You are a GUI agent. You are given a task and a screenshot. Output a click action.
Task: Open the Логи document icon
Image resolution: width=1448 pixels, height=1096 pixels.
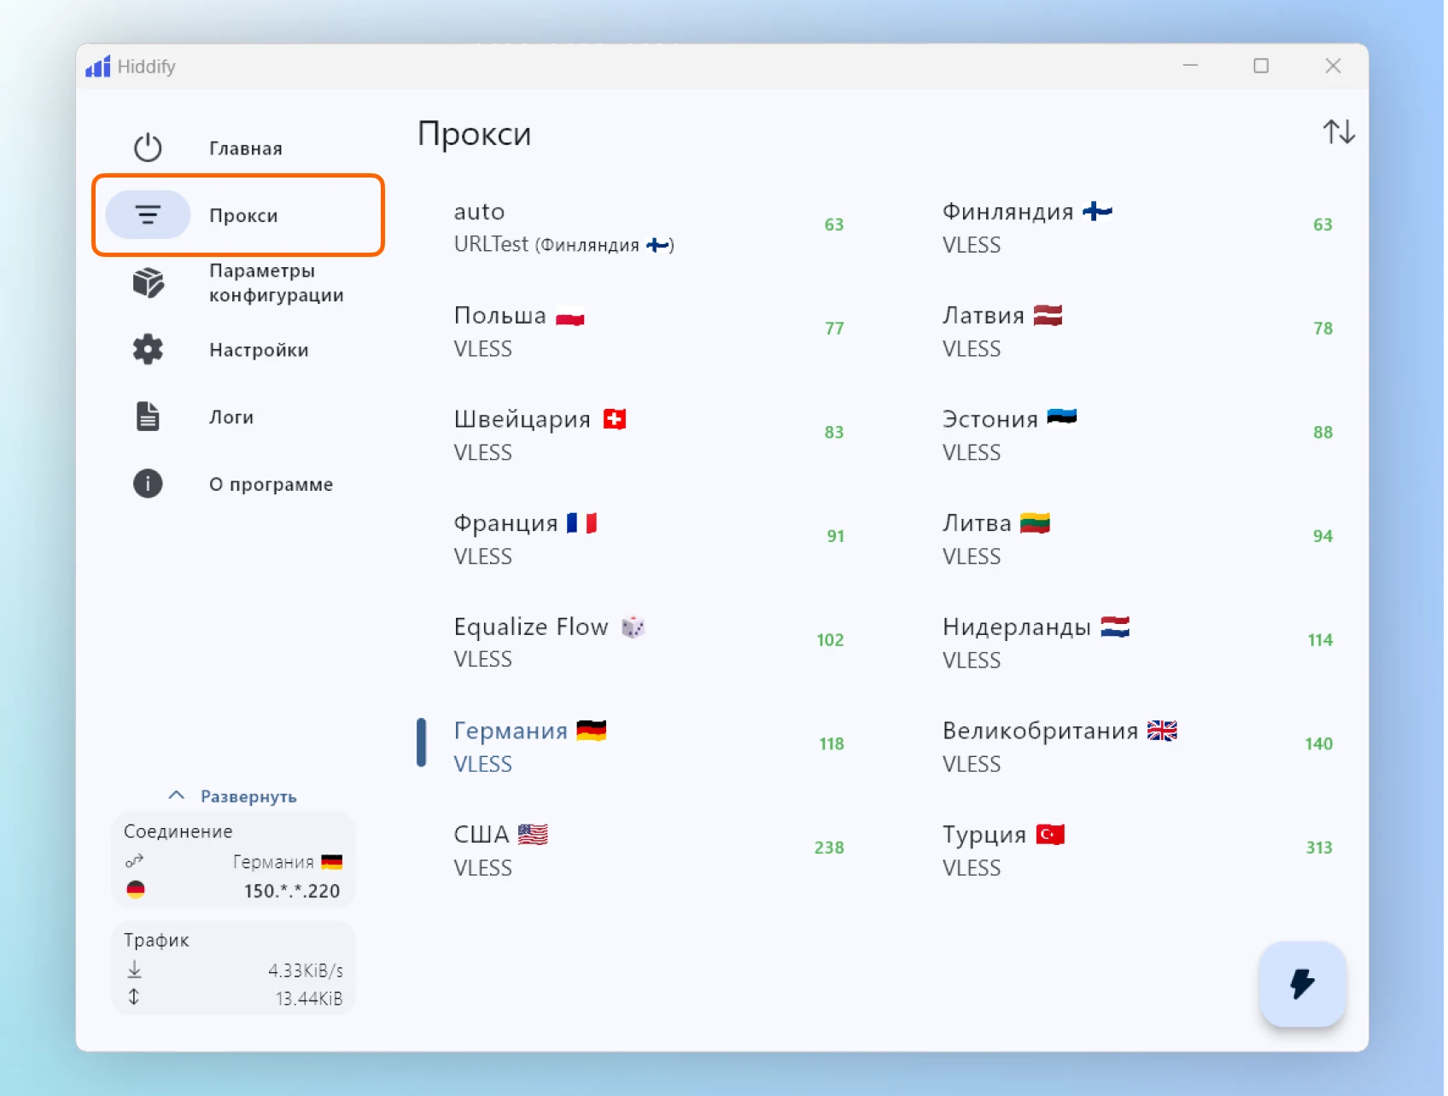pyautogui.click(x=148, y=417)
